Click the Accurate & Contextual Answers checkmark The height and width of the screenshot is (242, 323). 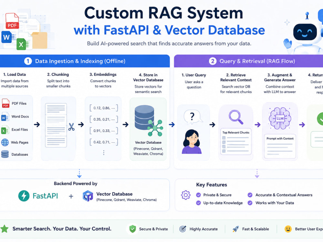[x=250, y=195]
